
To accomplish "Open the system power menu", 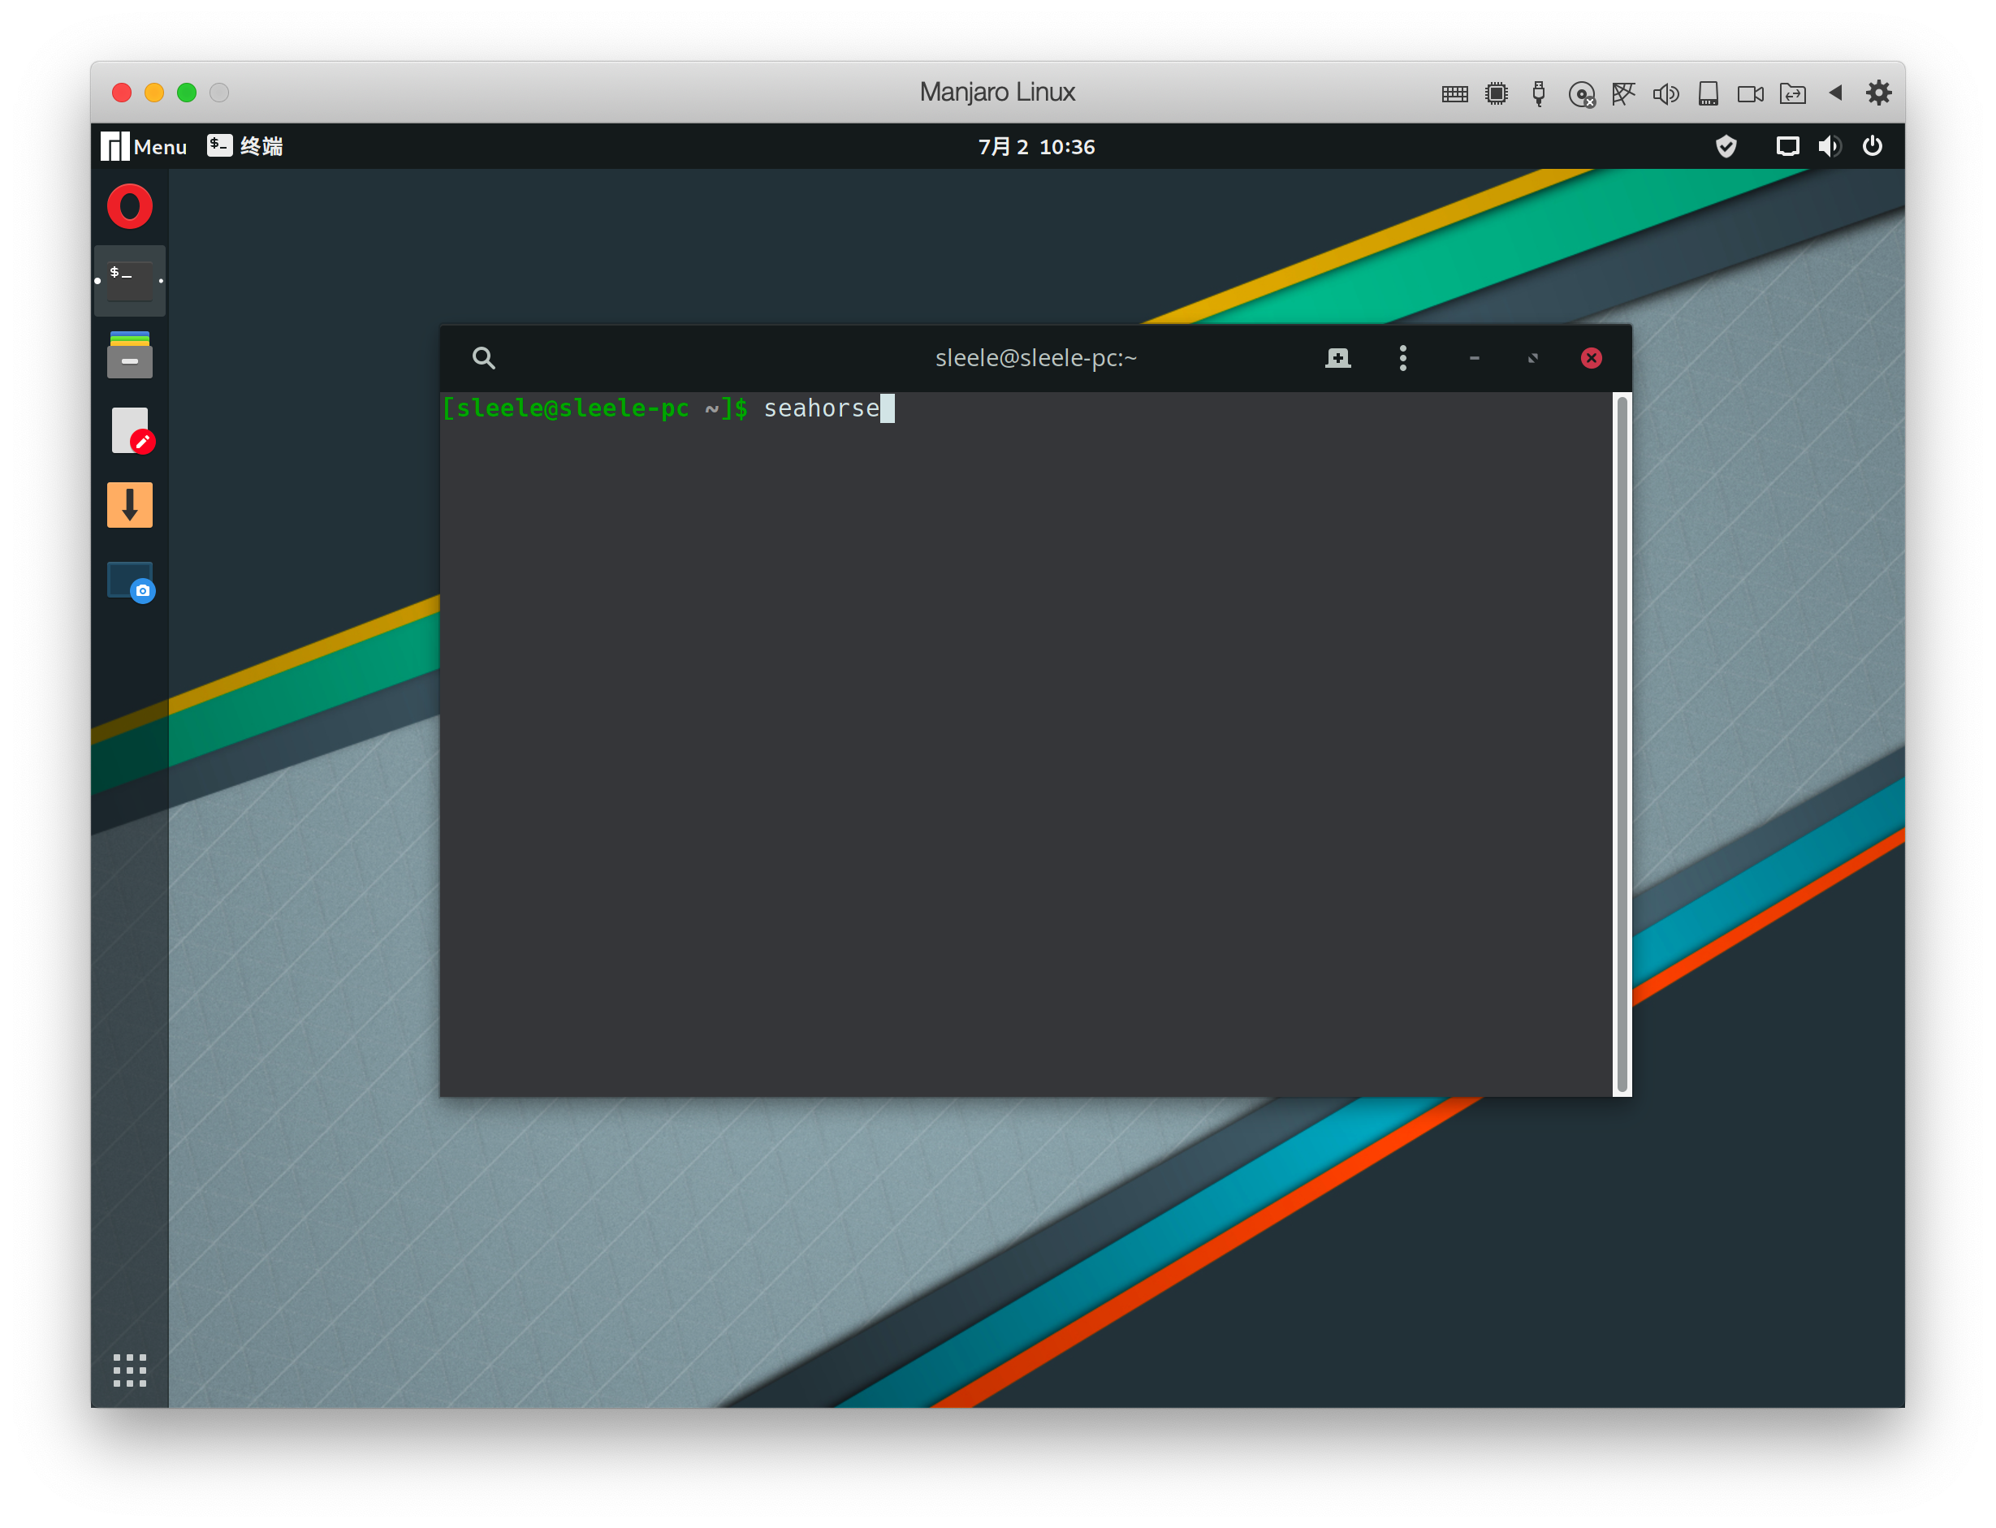I will pos(1873,146).
